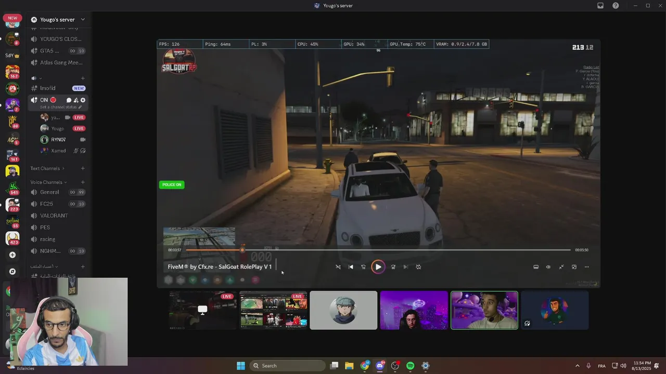Screen dimensions: 666x374
Task: Expand the Text Channels category
Action: (47, 168)
